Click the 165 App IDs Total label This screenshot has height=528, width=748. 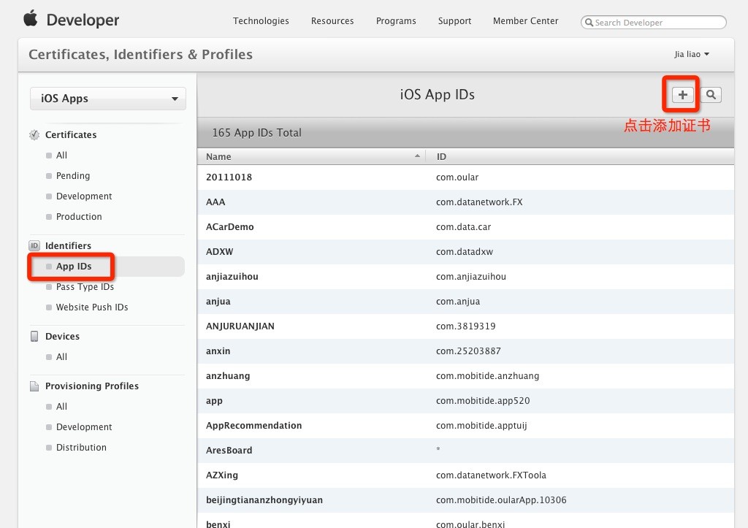[x=256, y=133]
